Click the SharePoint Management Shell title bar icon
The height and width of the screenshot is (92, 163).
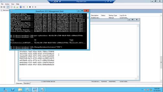11,11
